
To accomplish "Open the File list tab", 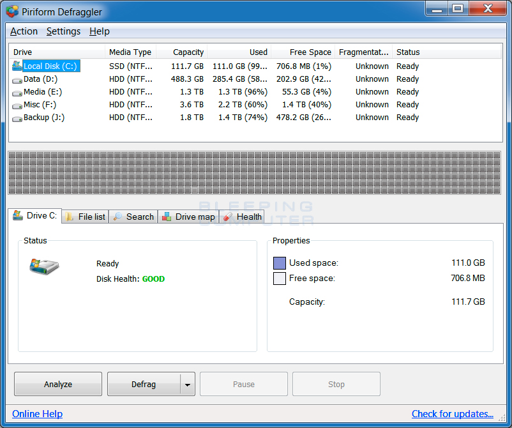I will (85, 217).
